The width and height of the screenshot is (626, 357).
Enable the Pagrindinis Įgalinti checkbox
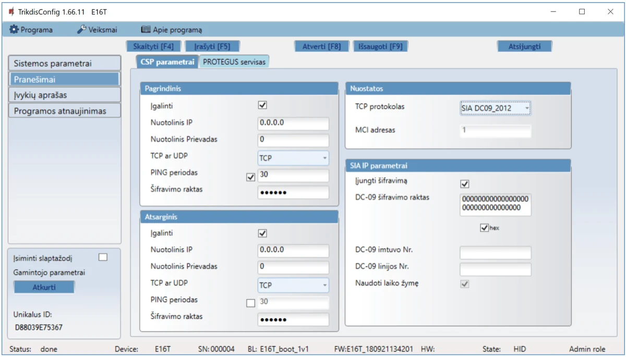pyautogui.click(x=262, y=105)
